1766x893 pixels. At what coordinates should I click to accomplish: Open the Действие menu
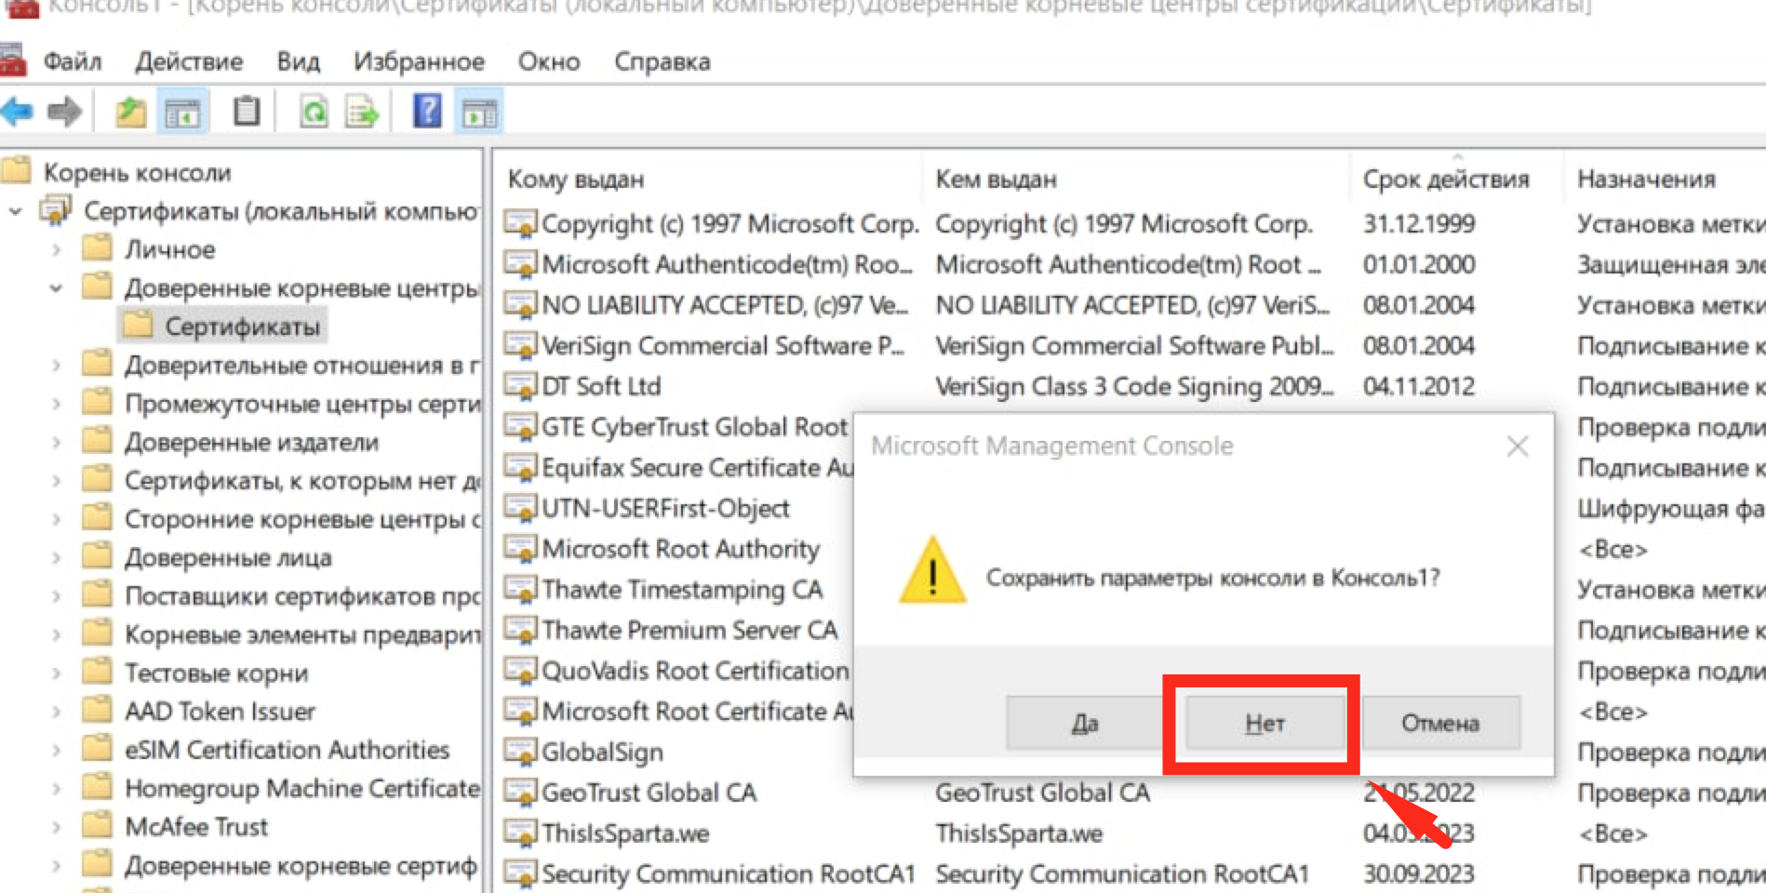pyautogui.click(x=189, y=61)
